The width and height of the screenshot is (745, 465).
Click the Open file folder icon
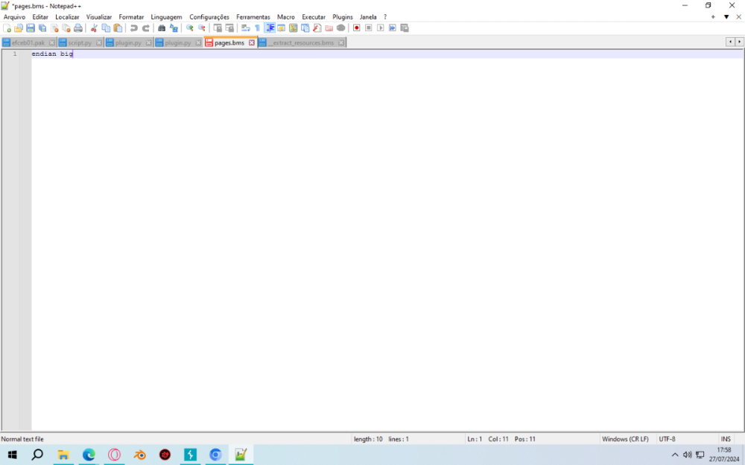[19, 28]
